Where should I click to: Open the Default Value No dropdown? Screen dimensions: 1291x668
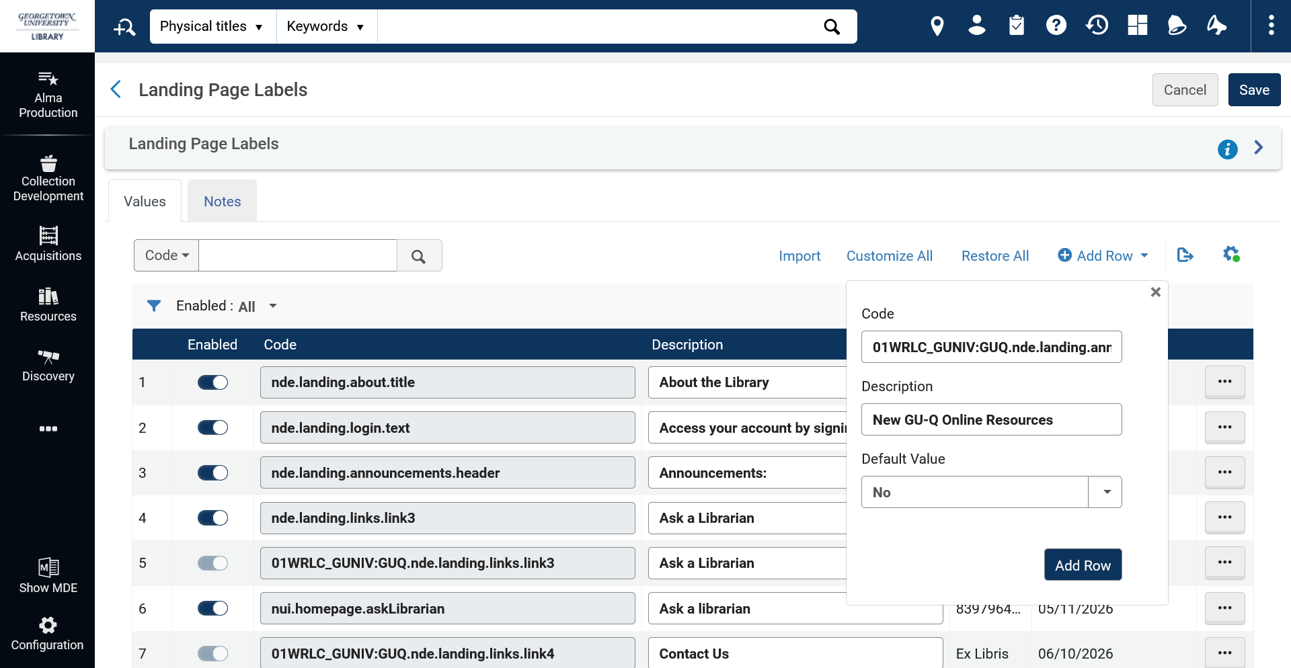tap(991, 492)
